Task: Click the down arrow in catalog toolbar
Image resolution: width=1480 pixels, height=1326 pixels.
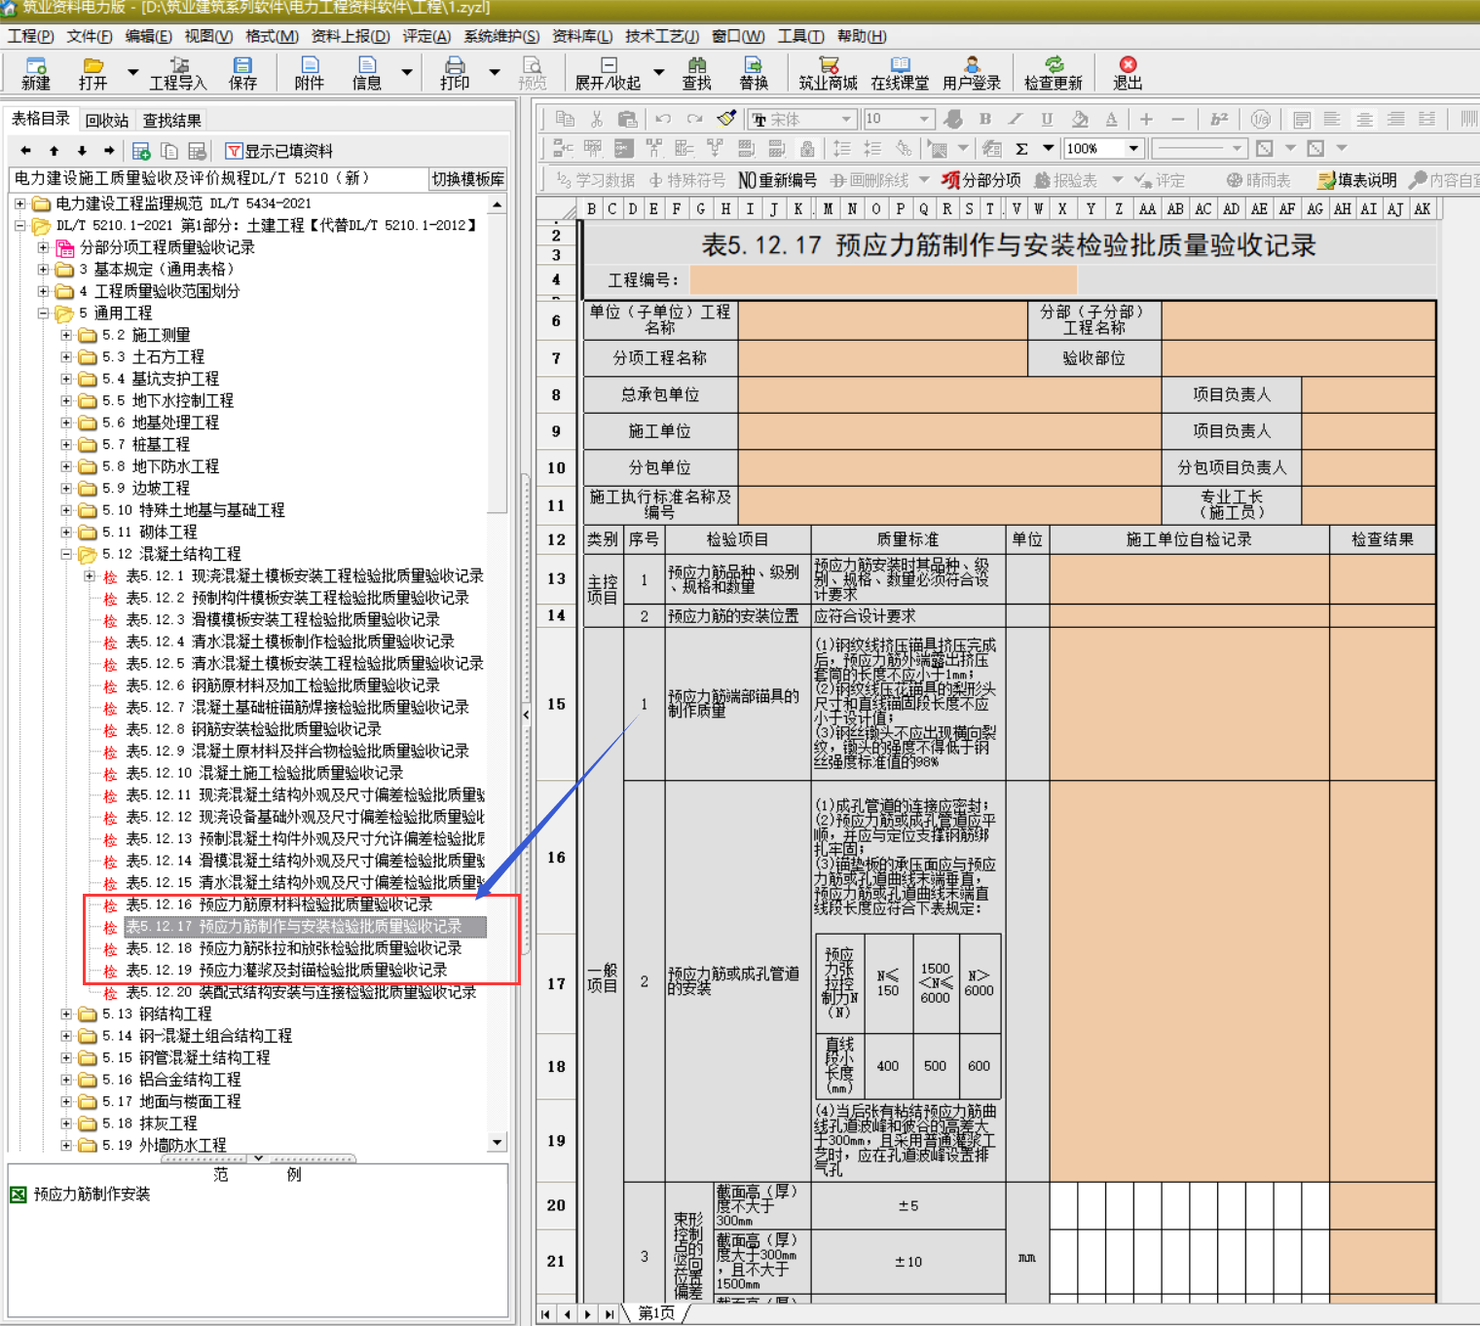Action: 82,151
